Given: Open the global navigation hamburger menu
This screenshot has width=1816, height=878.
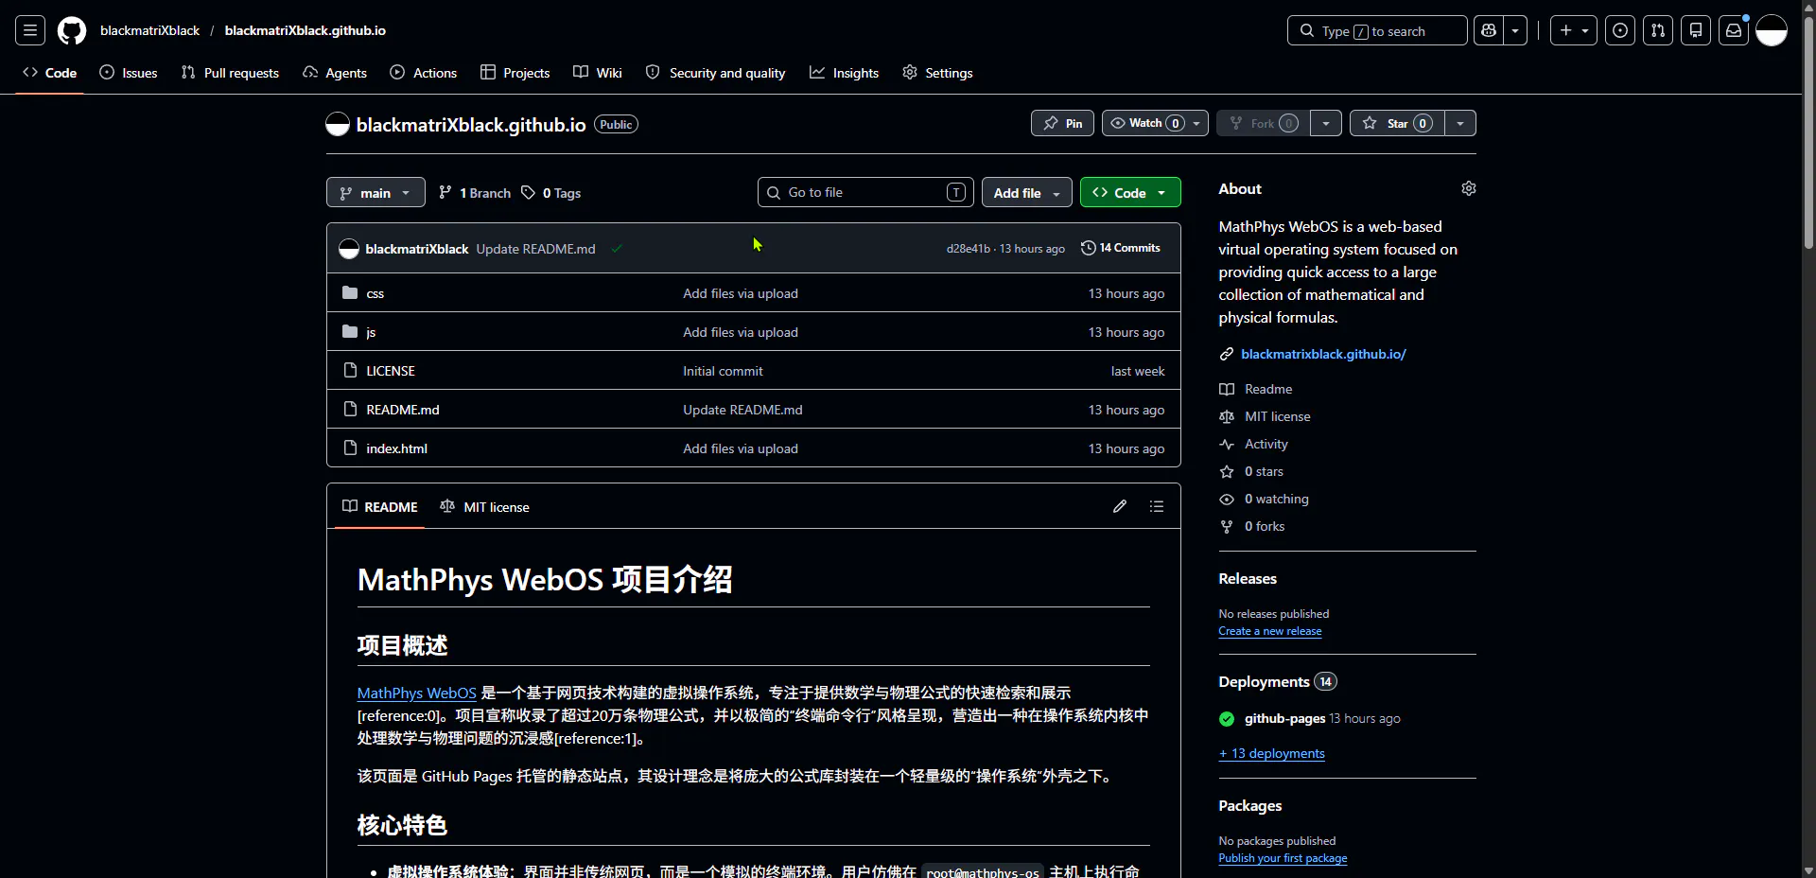Looking at the screenshot, I should (30, 30).
